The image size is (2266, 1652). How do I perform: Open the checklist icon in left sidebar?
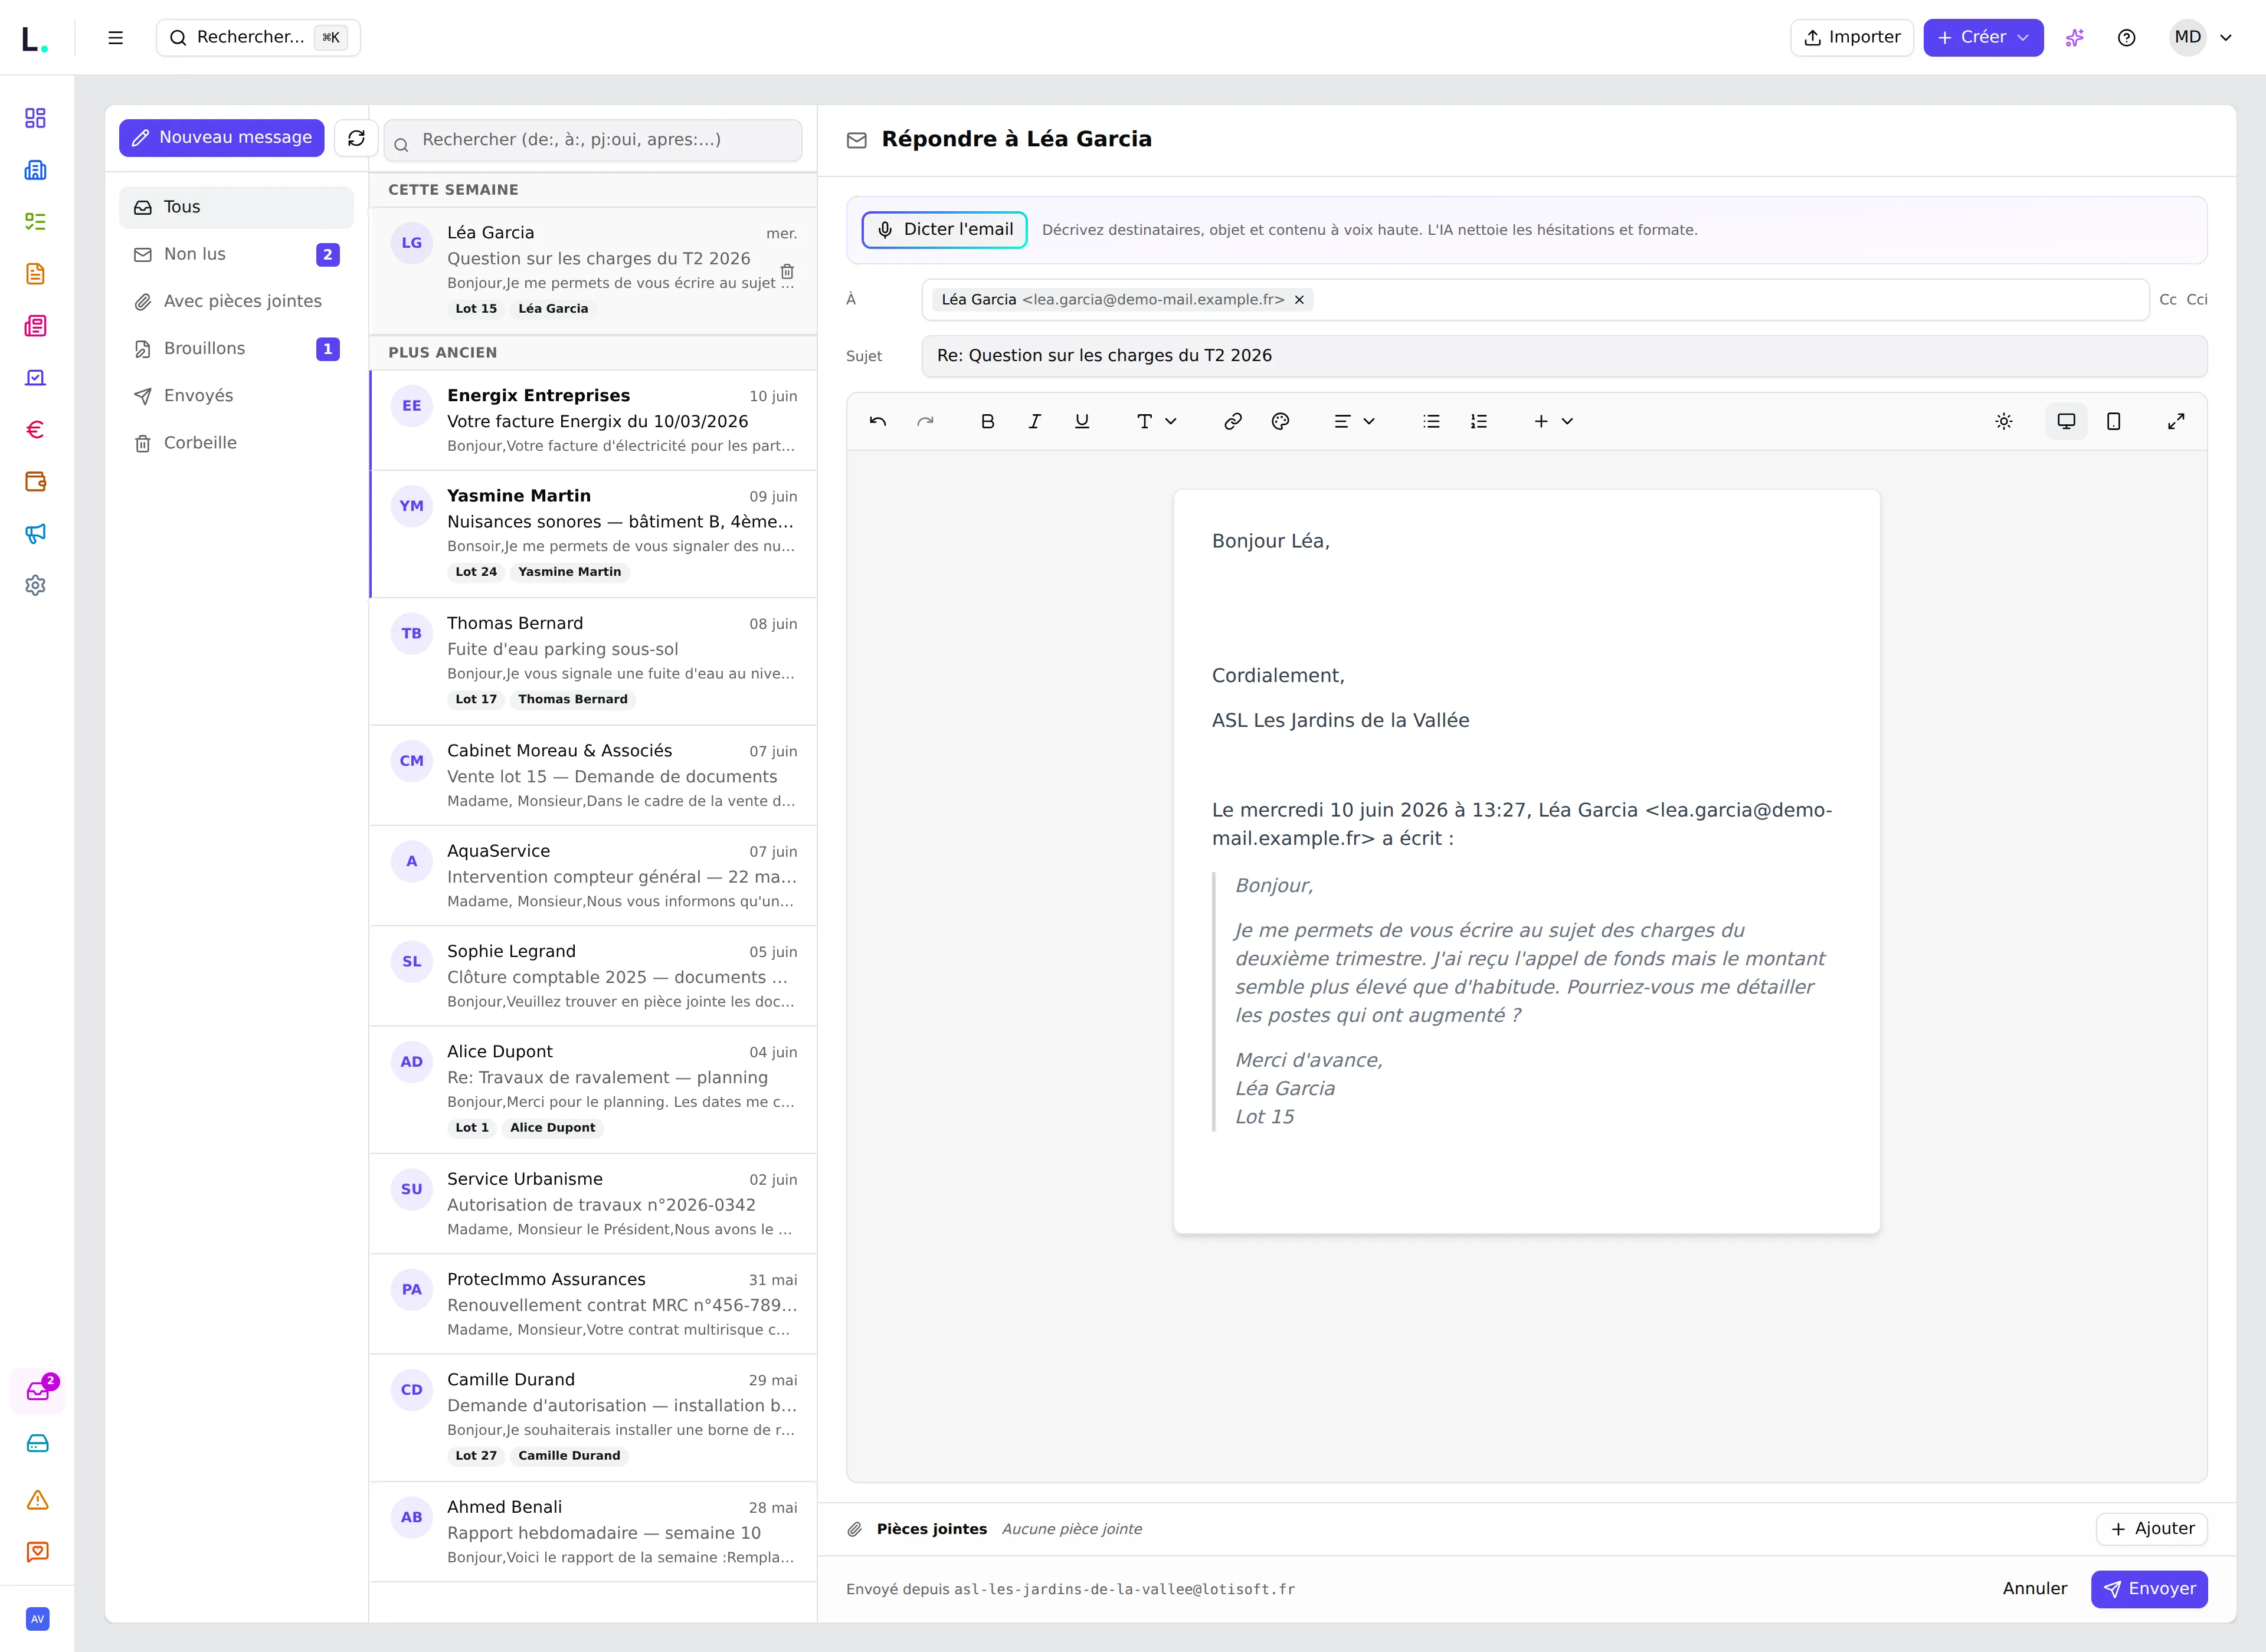pyautogui.click(x=36, y=222)
